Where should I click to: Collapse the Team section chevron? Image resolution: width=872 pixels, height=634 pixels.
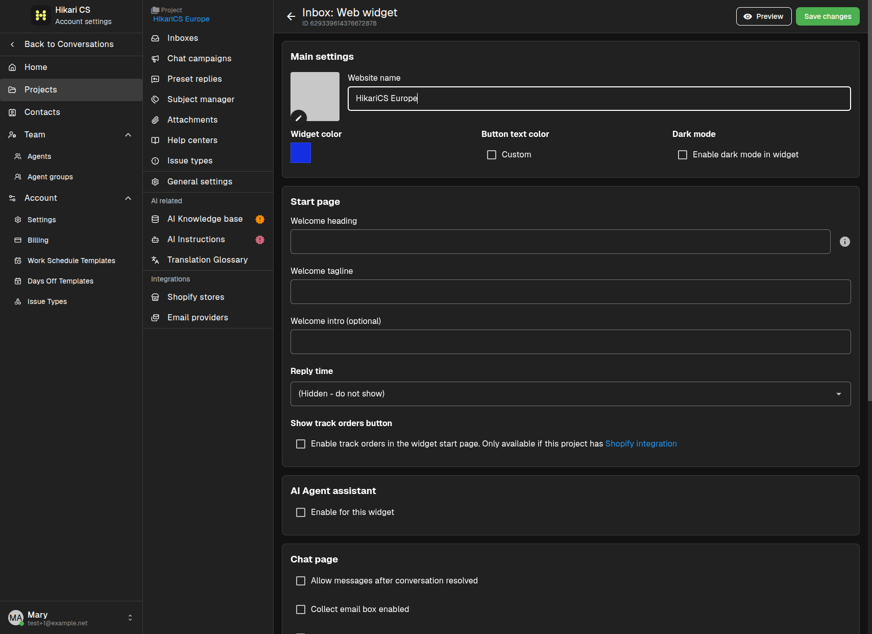click(128, 135)
